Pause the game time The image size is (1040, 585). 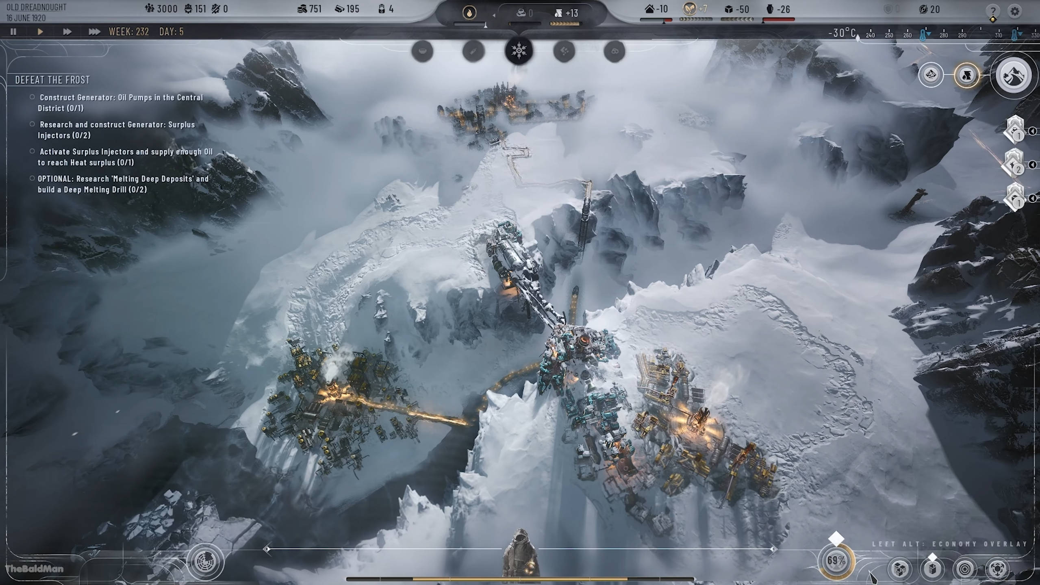(13, 31)
